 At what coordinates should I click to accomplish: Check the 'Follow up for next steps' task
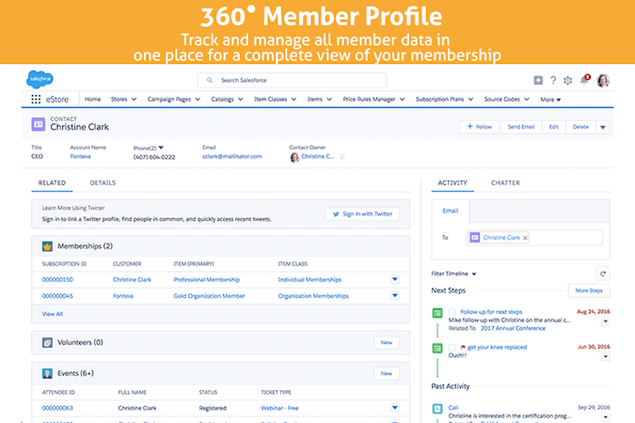[452, 312]
